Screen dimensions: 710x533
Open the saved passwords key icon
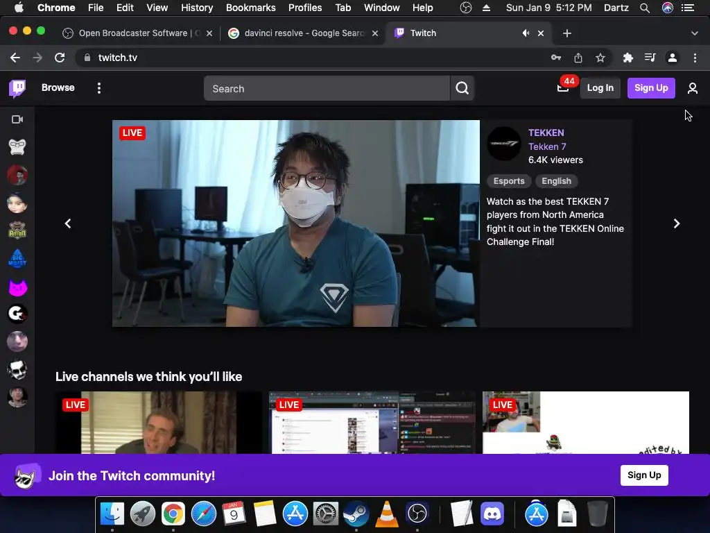[x=556, y=58]
